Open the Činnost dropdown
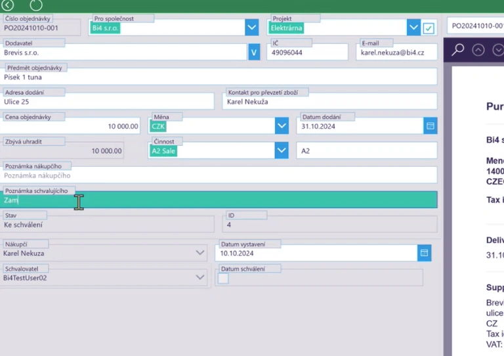This screenshot has width=504, height=356. pyautogui.click(x=282, y=151)
